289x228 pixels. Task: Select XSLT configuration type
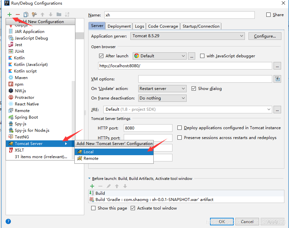pyautogui.click(x=39, y=150)
